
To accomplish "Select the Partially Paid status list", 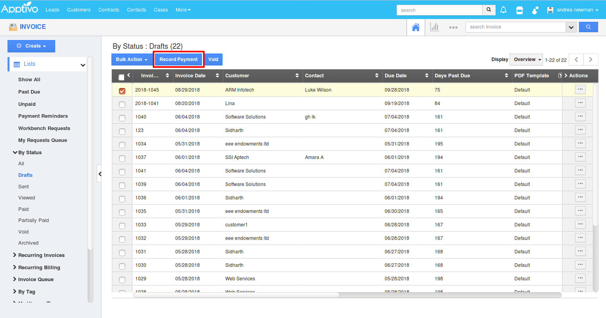I will click(x=33, y=220).
